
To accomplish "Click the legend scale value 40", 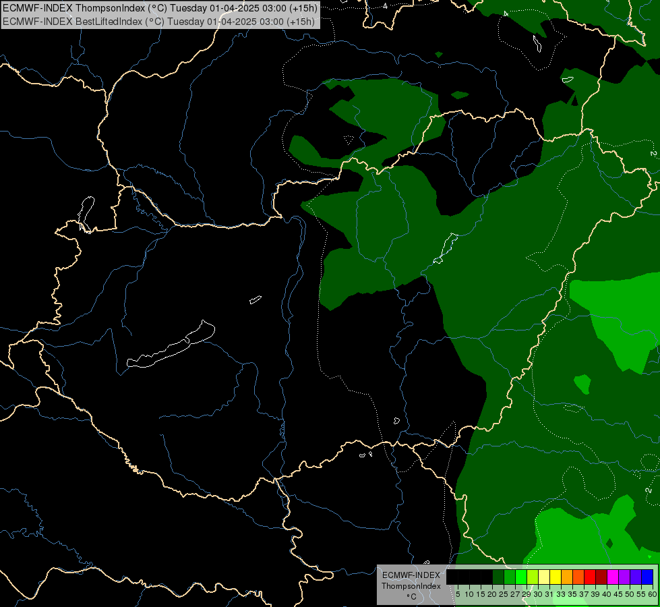I will tap(607, 594).
